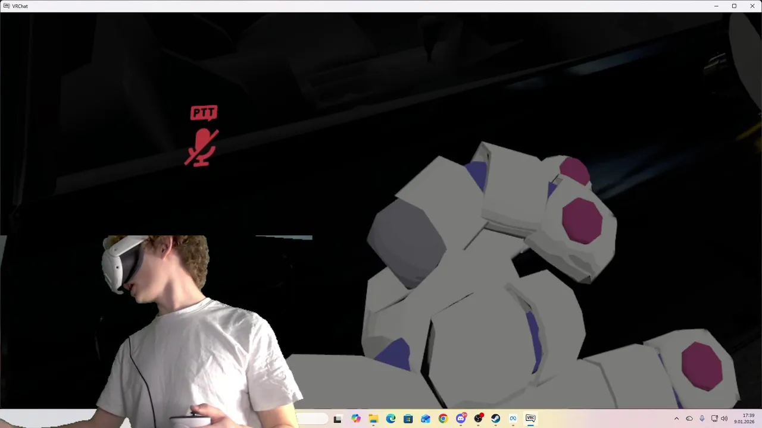Click the OneDrive cloud tray icon
This screenshot has height=428, width=762.
coord(689,418)
